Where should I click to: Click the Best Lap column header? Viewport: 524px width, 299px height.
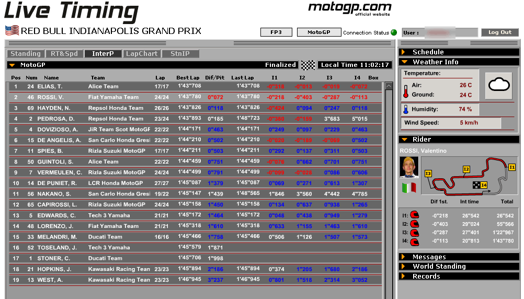(x=188, y=77)
